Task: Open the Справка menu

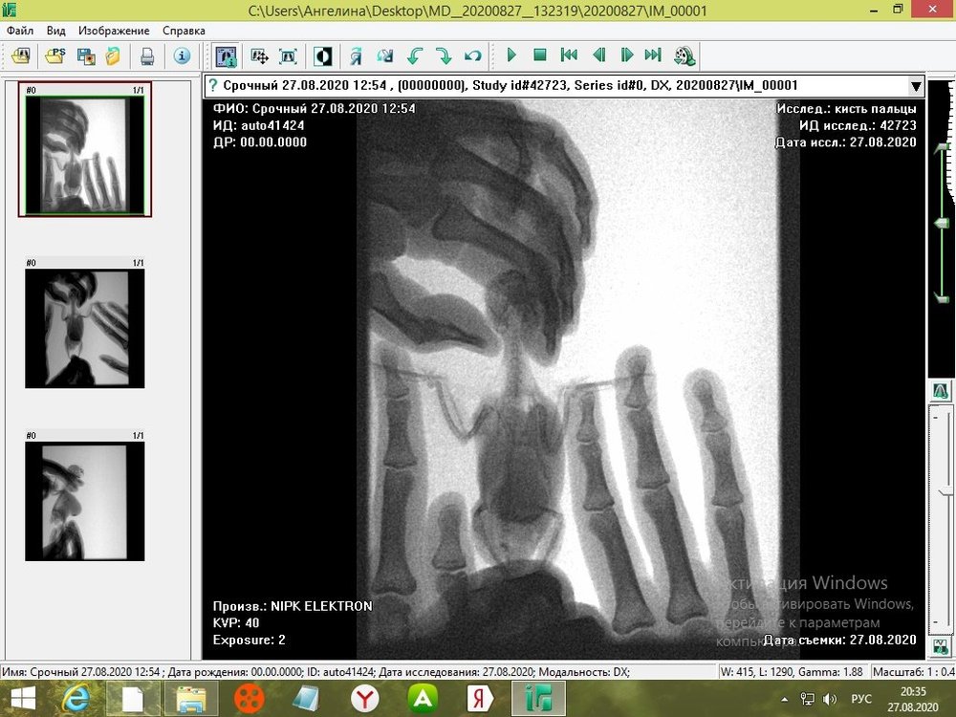Action: tap(184, 31)
